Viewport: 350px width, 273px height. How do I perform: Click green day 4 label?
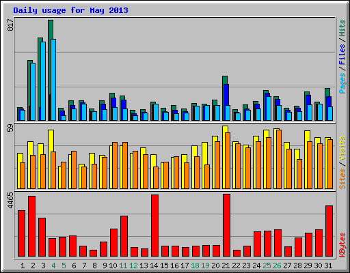pos(53,265)
